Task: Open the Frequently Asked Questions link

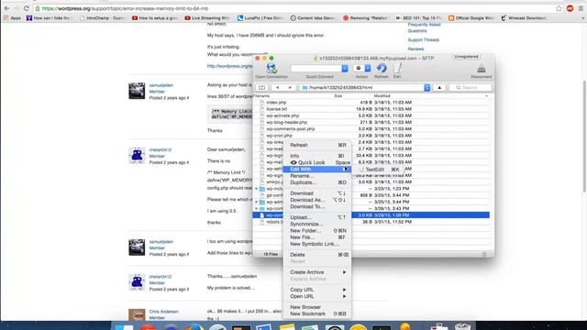Action: tap(424, 27)
